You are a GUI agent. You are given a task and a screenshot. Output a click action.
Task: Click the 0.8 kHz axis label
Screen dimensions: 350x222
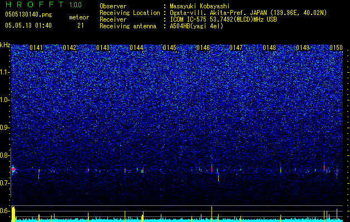4,155
